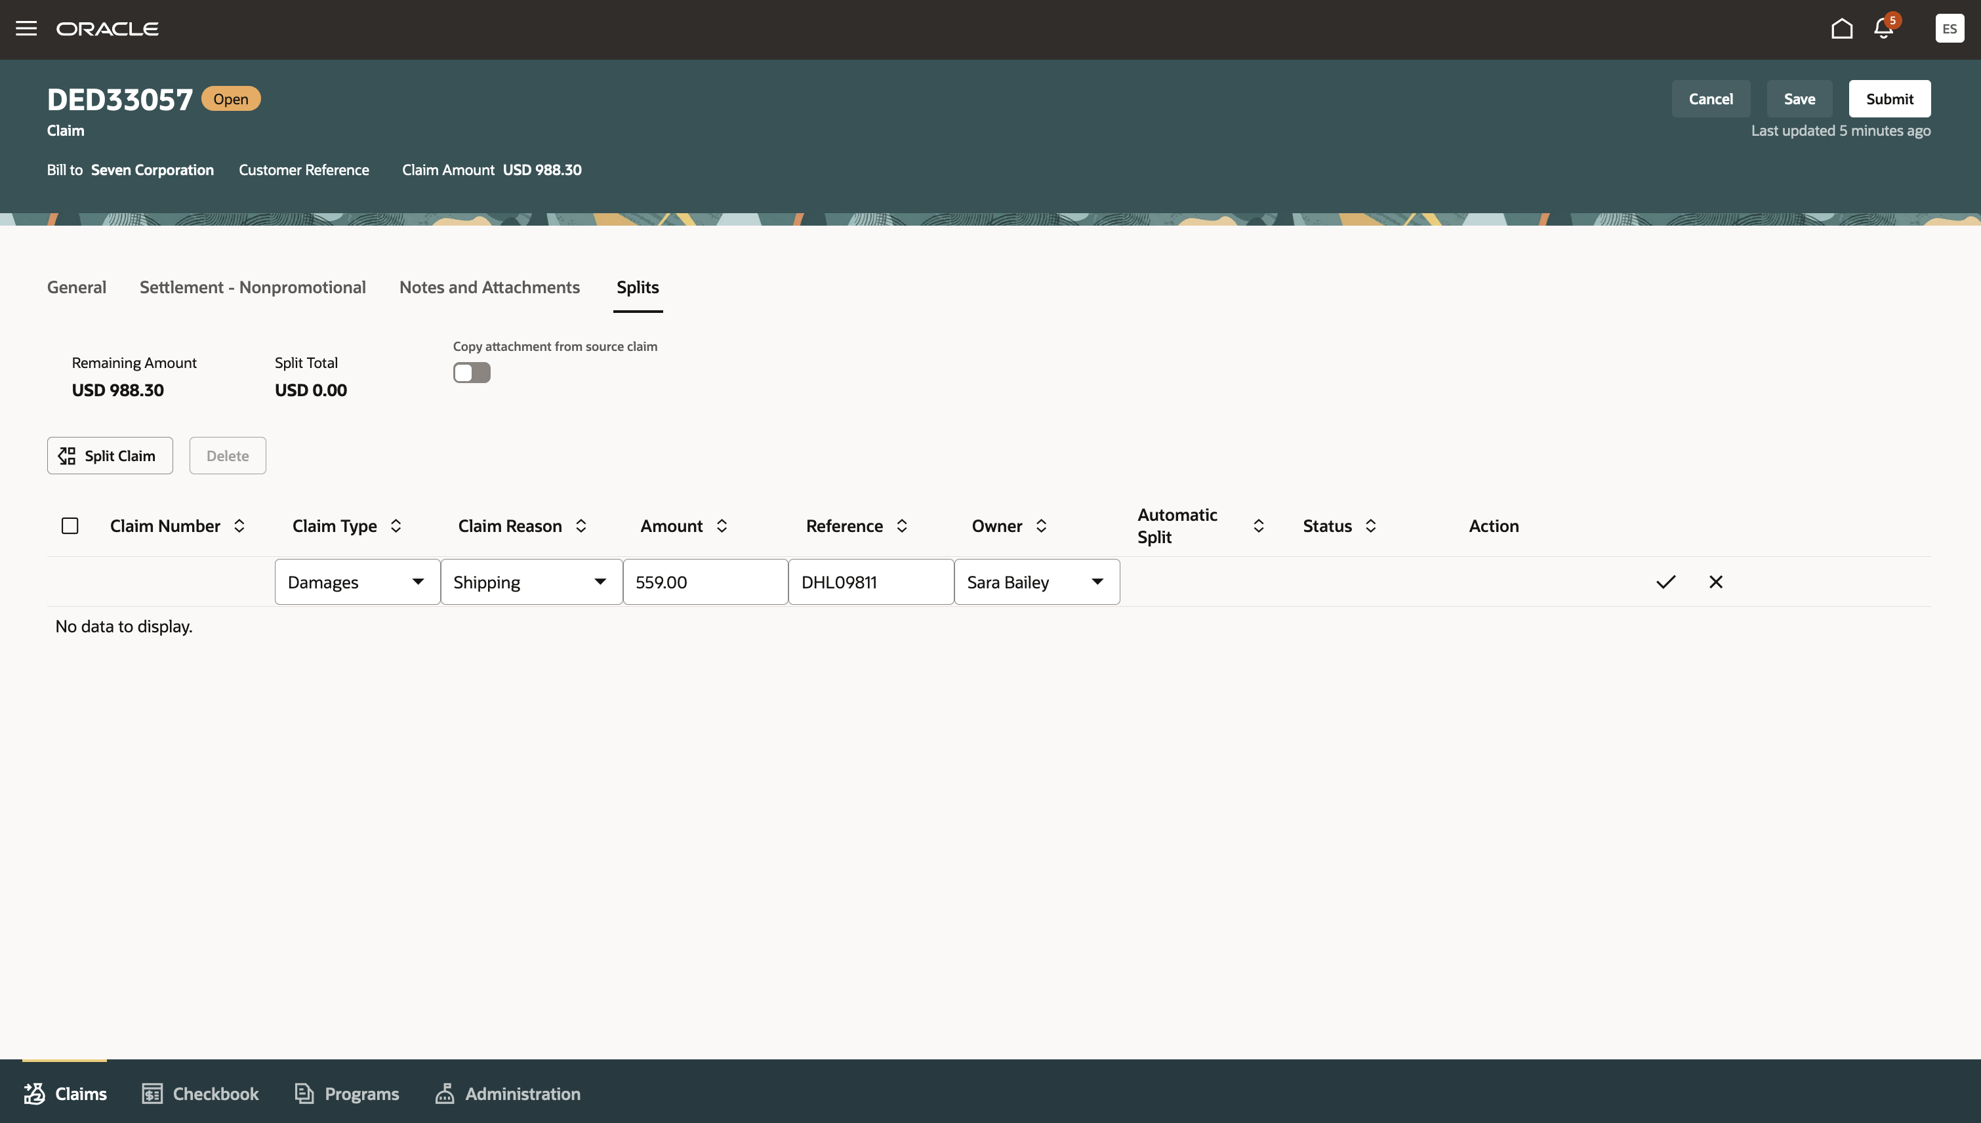Expand the Sara Bailey owner dropdown
Screen dimensions: 1981x1123
[1097, 582]
